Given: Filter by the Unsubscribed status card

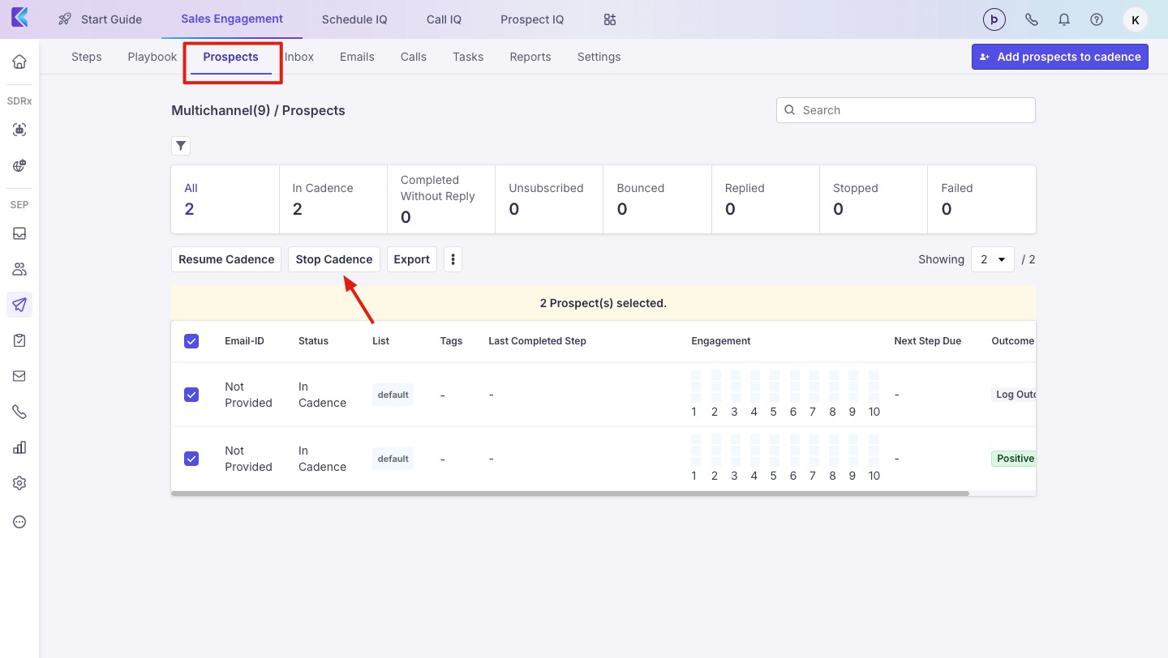Looking at the screenshot, I should point(549,199).
